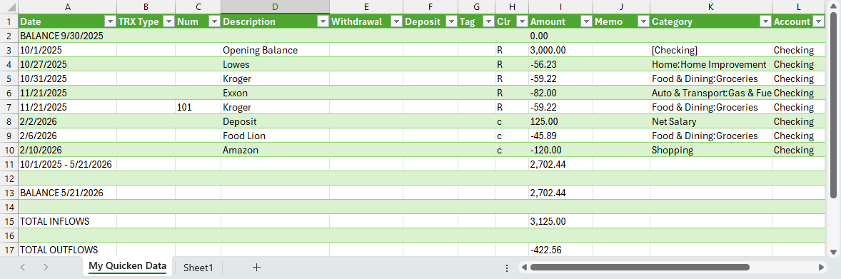Click the -120.00 amount cell
841x279 pixels.
pos(560,151)
